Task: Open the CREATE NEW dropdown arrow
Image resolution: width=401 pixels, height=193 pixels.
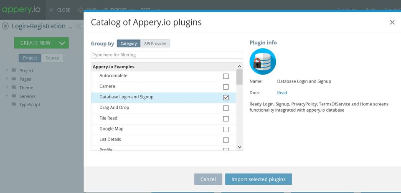Action: pos(62,43)
